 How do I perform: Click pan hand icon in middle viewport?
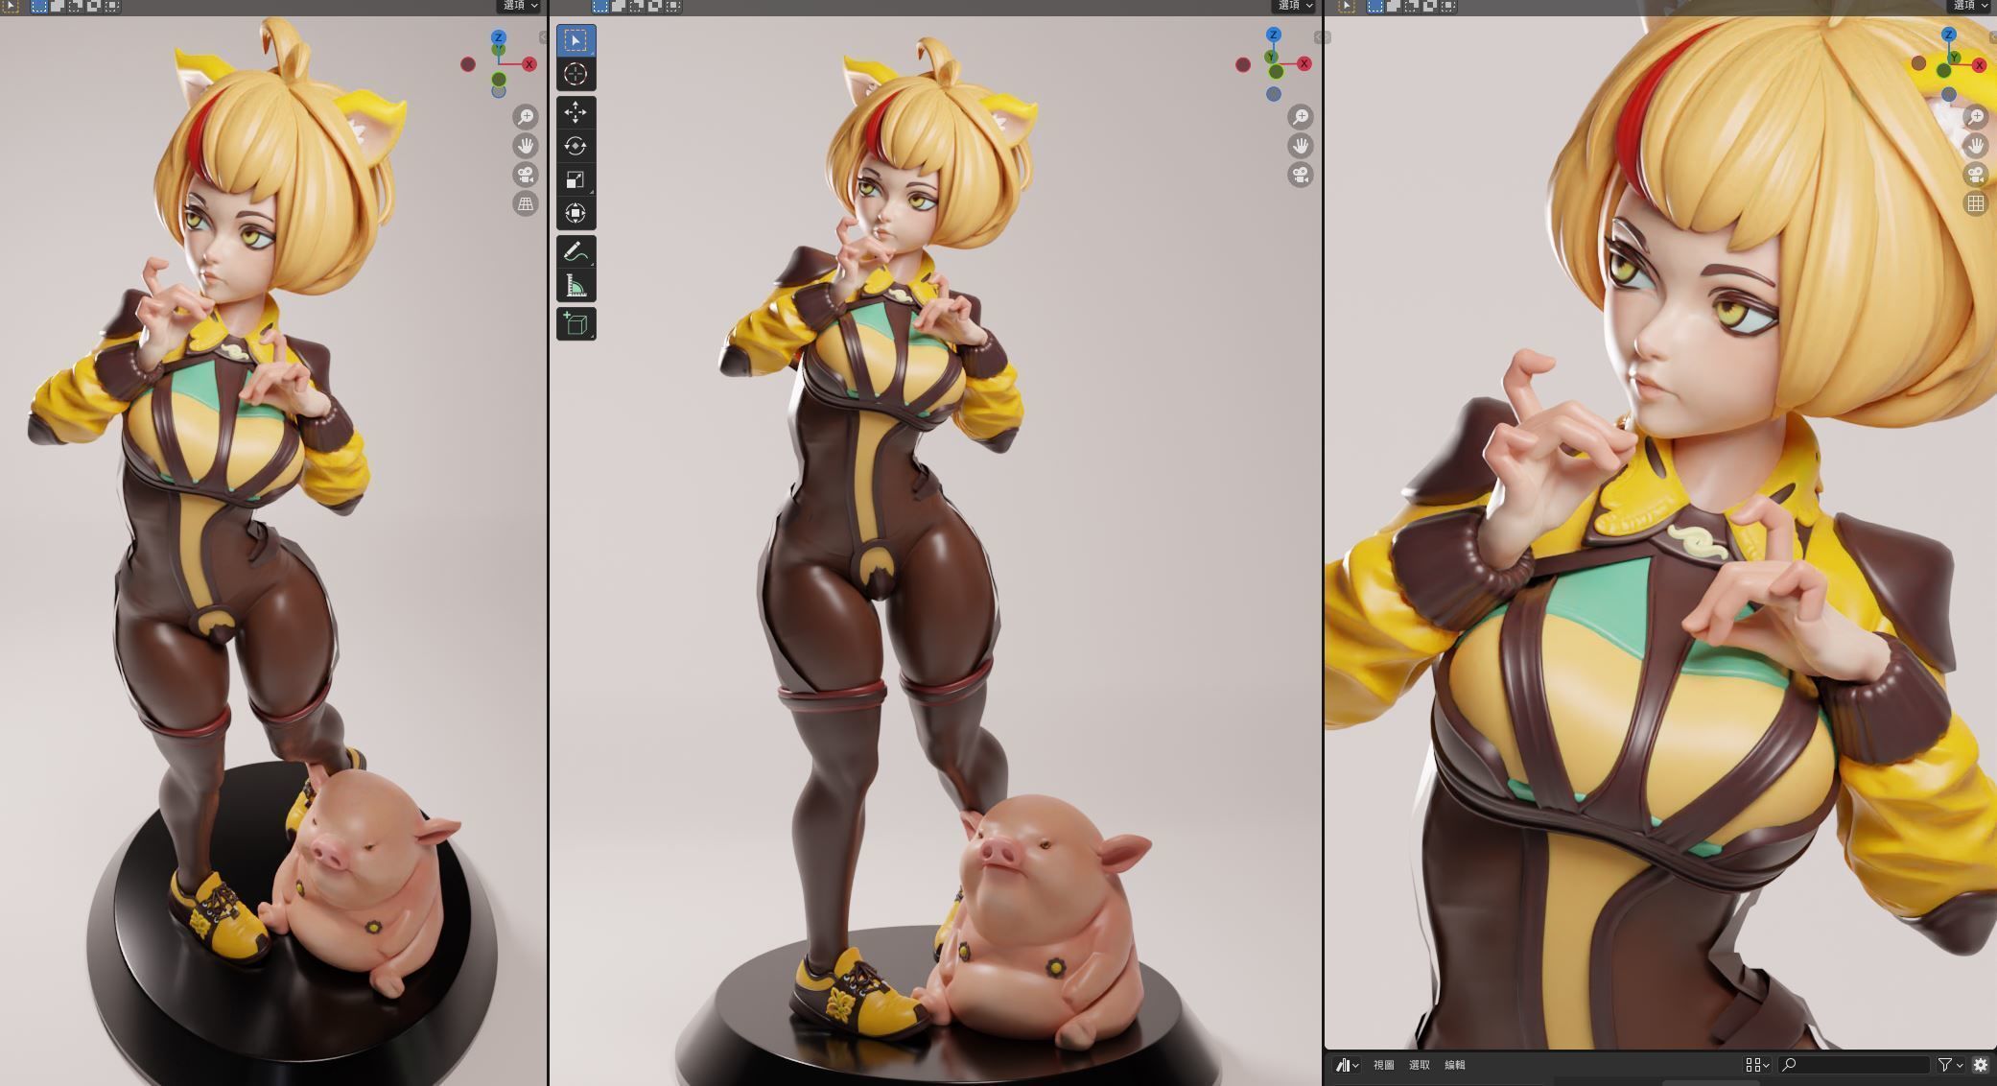[1301, 146]
